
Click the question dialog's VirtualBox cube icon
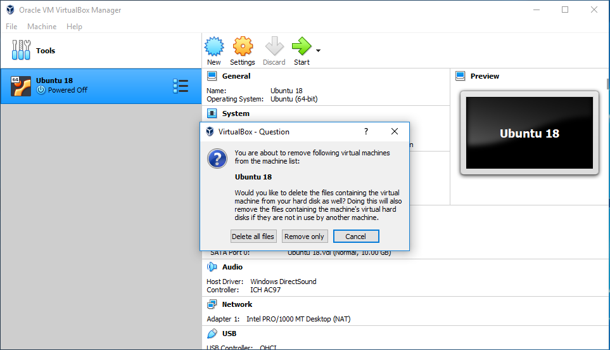210,132
